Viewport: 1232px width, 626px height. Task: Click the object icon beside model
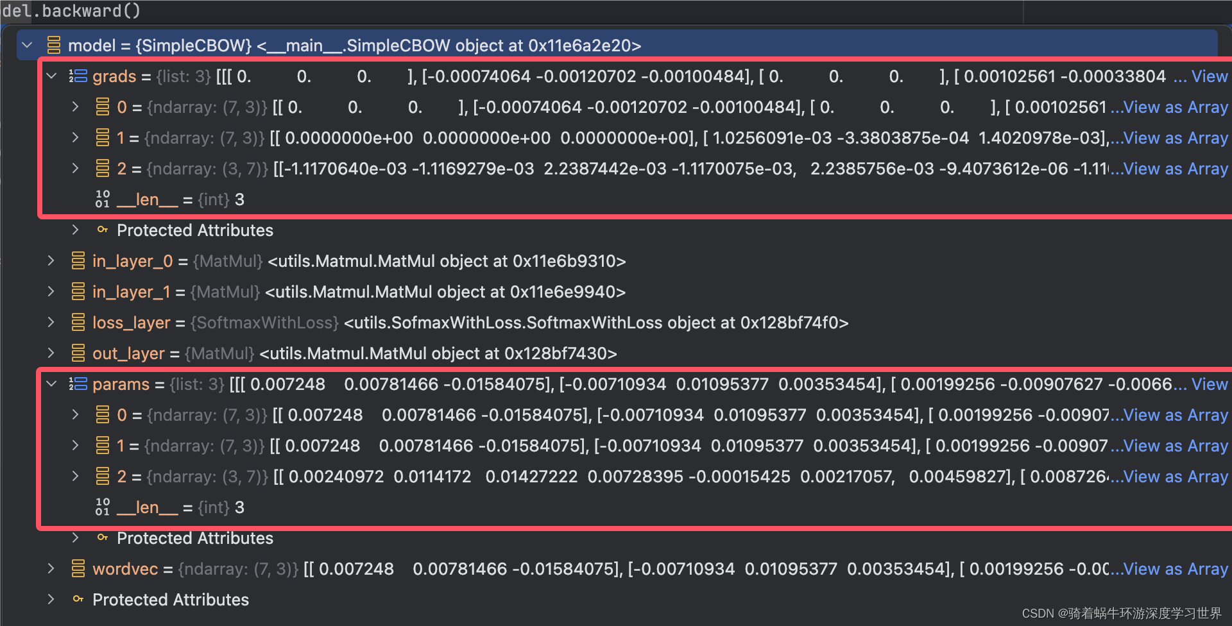[54, 45]
